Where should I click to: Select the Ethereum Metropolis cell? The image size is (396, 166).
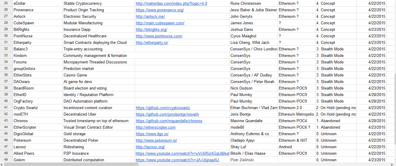tap(297, 114)
